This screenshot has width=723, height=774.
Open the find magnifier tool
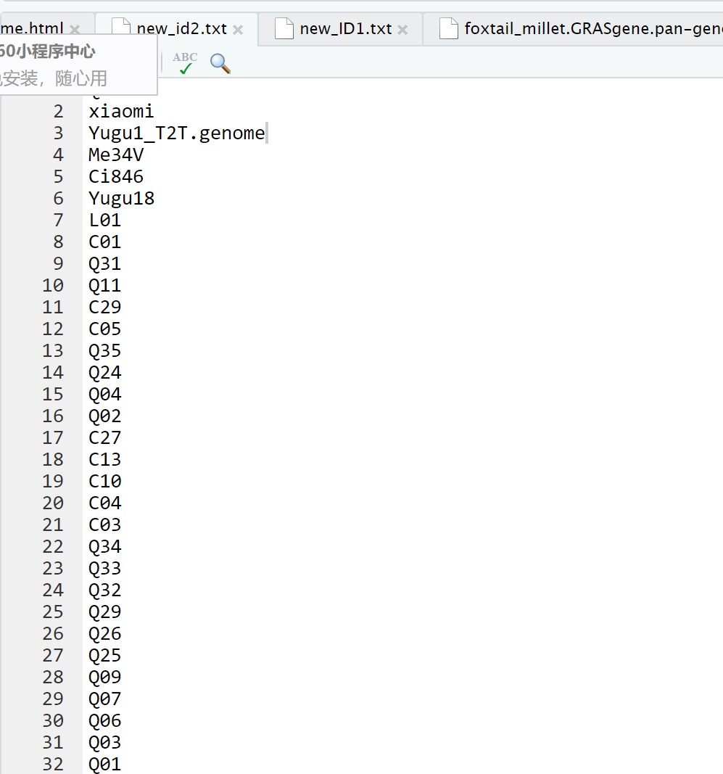[220, 64]
